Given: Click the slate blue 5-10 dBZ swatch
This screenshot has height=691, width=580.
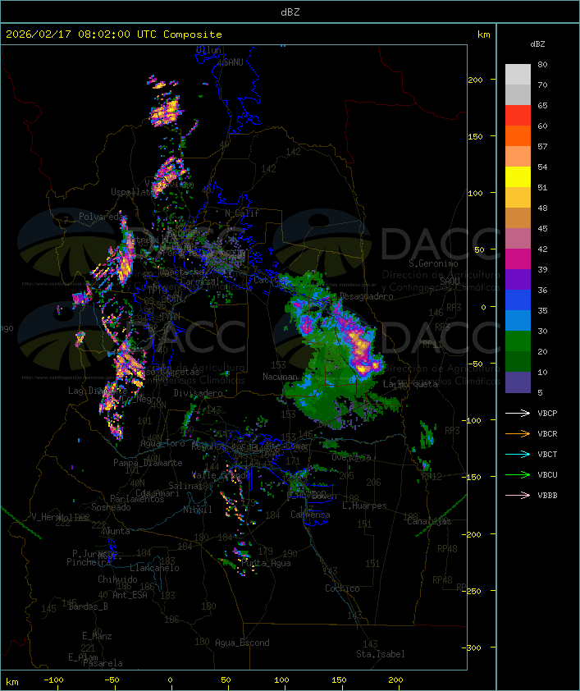Looking at the screenshot, I should (x=518, y=382).
